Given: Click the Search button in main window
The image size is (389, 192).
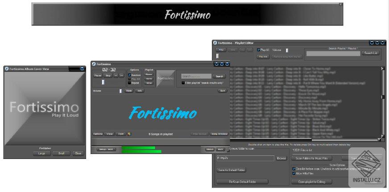Looking at the screenshot, I should (219, 76).
